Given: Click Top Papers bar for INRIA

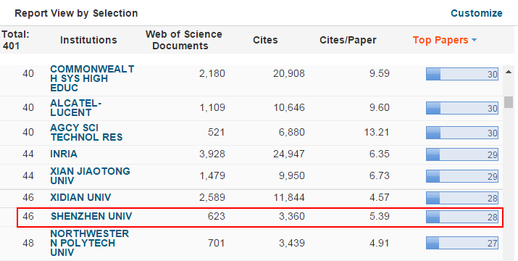Looking at the screenshot, I should pos(461,154).
